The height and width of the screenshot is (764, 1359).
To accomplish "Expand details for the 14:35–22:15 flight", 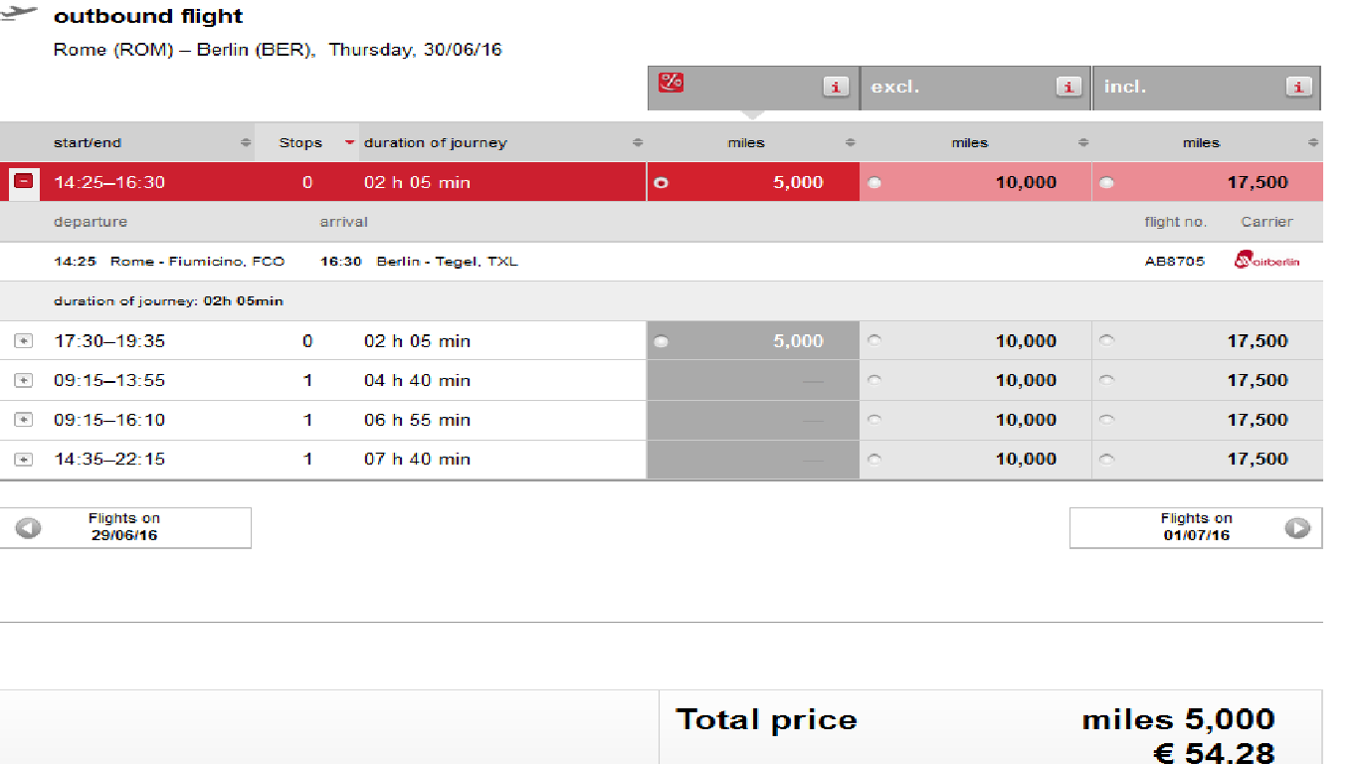I will click(24, 460).
